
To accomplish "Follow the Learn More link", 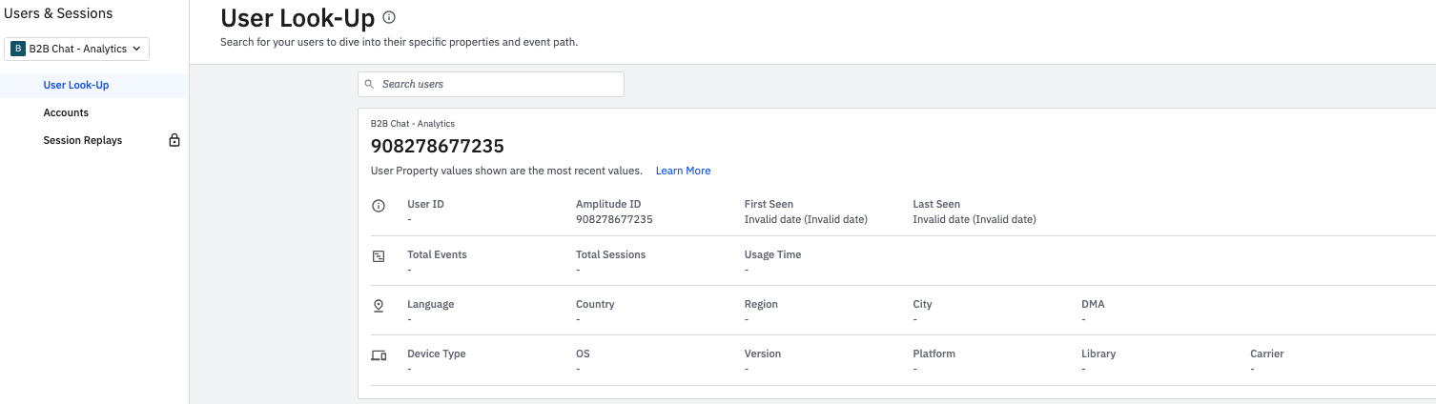I will pos(683,171).
